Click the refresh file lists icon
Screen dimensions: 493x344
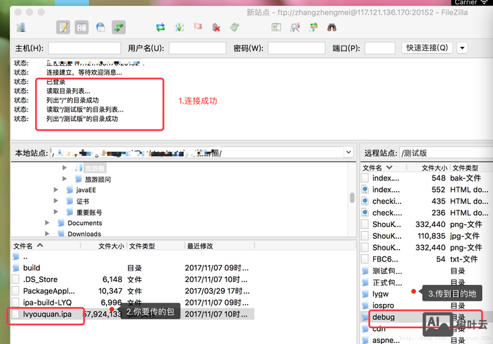160,28
